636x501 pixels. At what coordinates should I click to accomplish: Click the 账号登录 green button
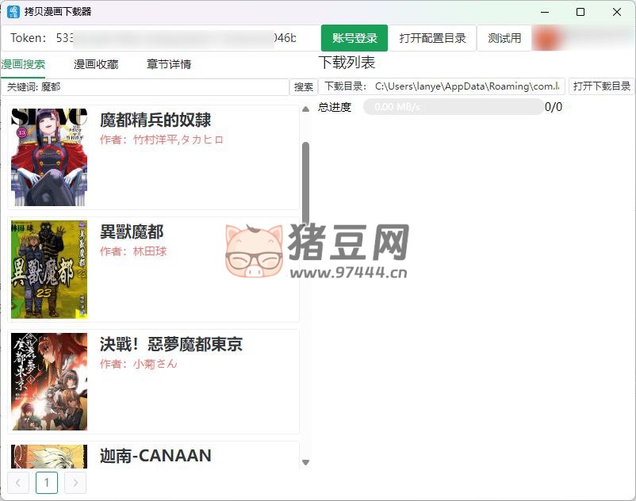coord(354,38)
